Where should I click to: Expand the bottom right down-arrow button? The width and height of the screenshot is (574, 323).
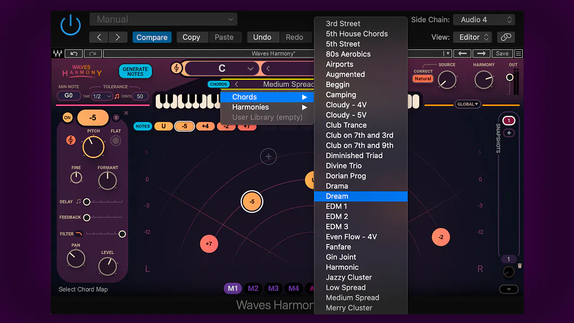509,289
